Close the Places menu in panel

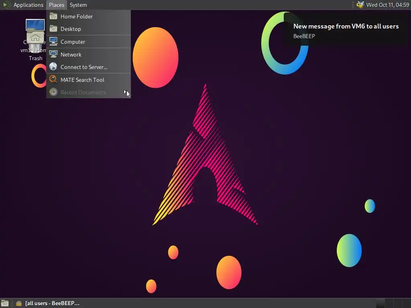(x=56, y=5)
